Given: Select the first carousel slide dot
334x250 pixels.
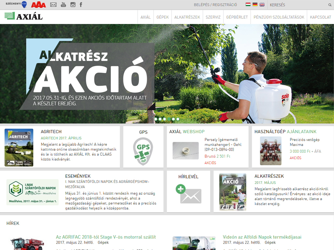Looking at the screenshot, I should click(x=156, y=119).
